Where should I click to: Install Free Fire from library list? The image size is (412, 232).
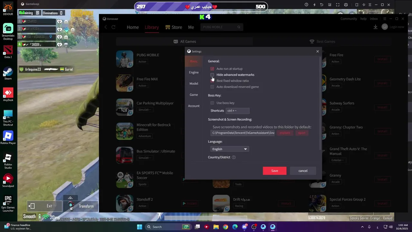tap(382, 59)
